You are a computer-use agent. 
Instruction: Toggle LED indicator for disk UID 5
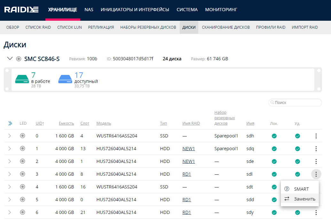22,200
